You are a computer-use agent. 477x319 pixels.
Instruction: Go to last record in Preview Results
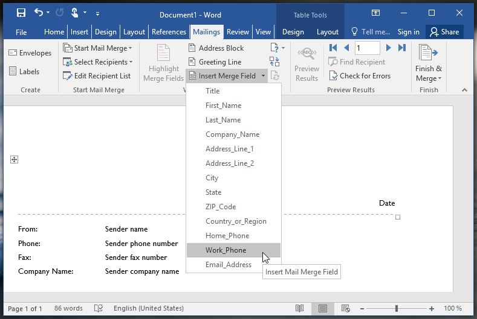[402, 48]
